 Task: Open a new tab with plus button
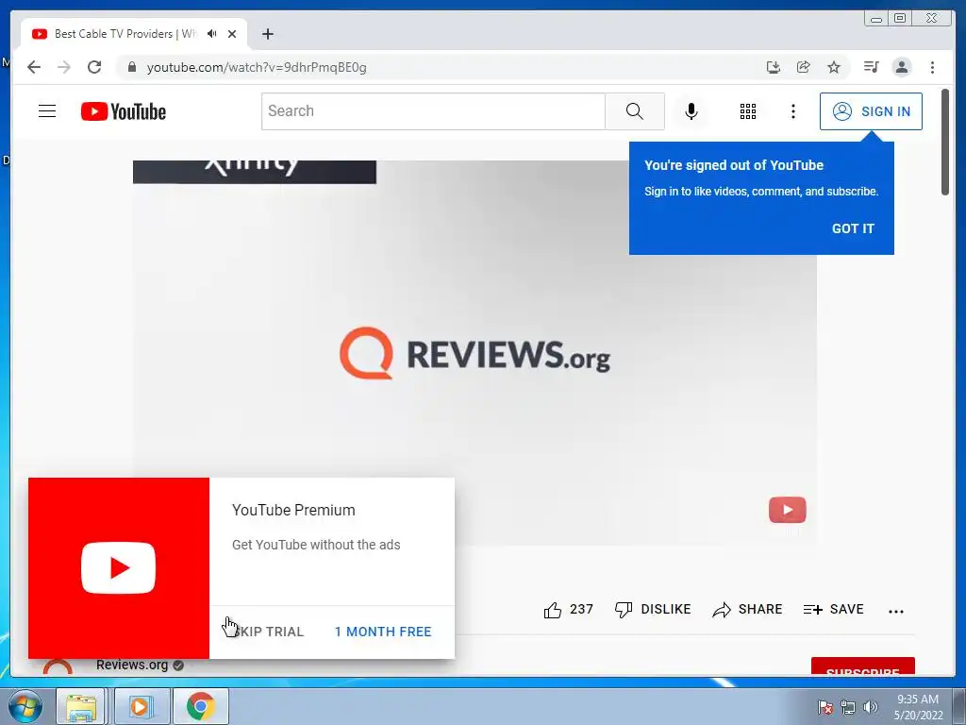(267, 34)
